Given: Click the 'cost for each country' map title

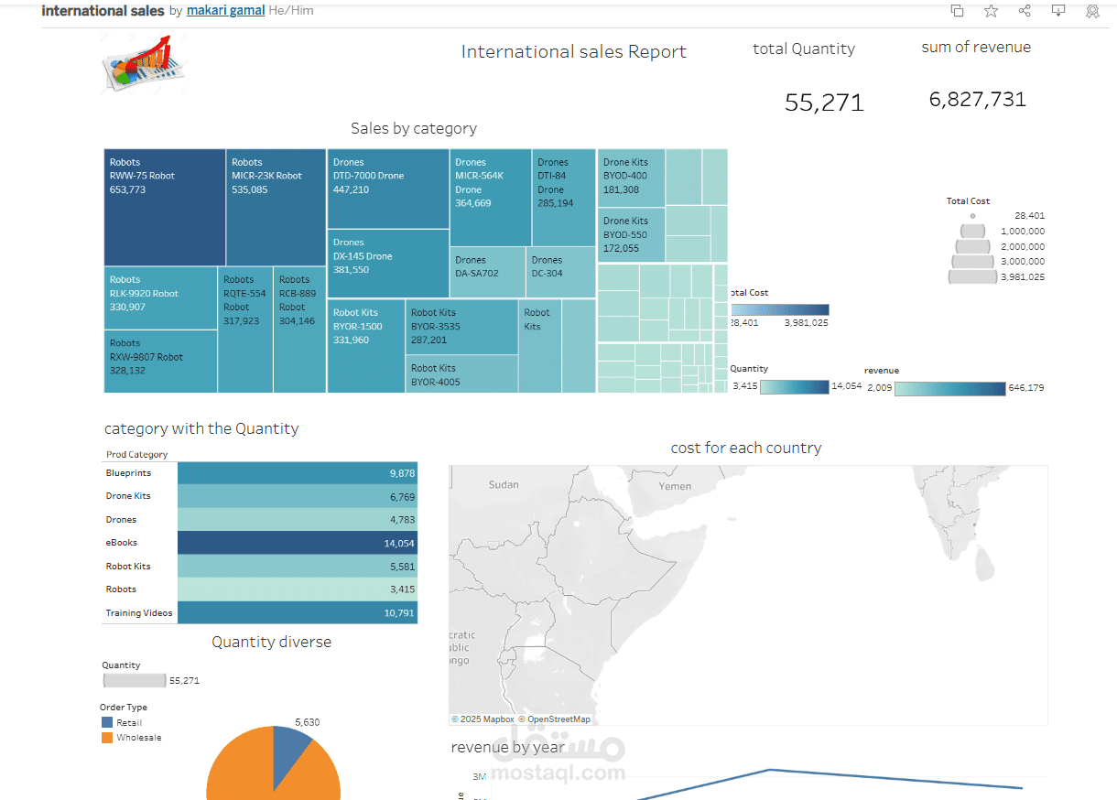Looking at the screenshot, I should (x=746, y=448).
